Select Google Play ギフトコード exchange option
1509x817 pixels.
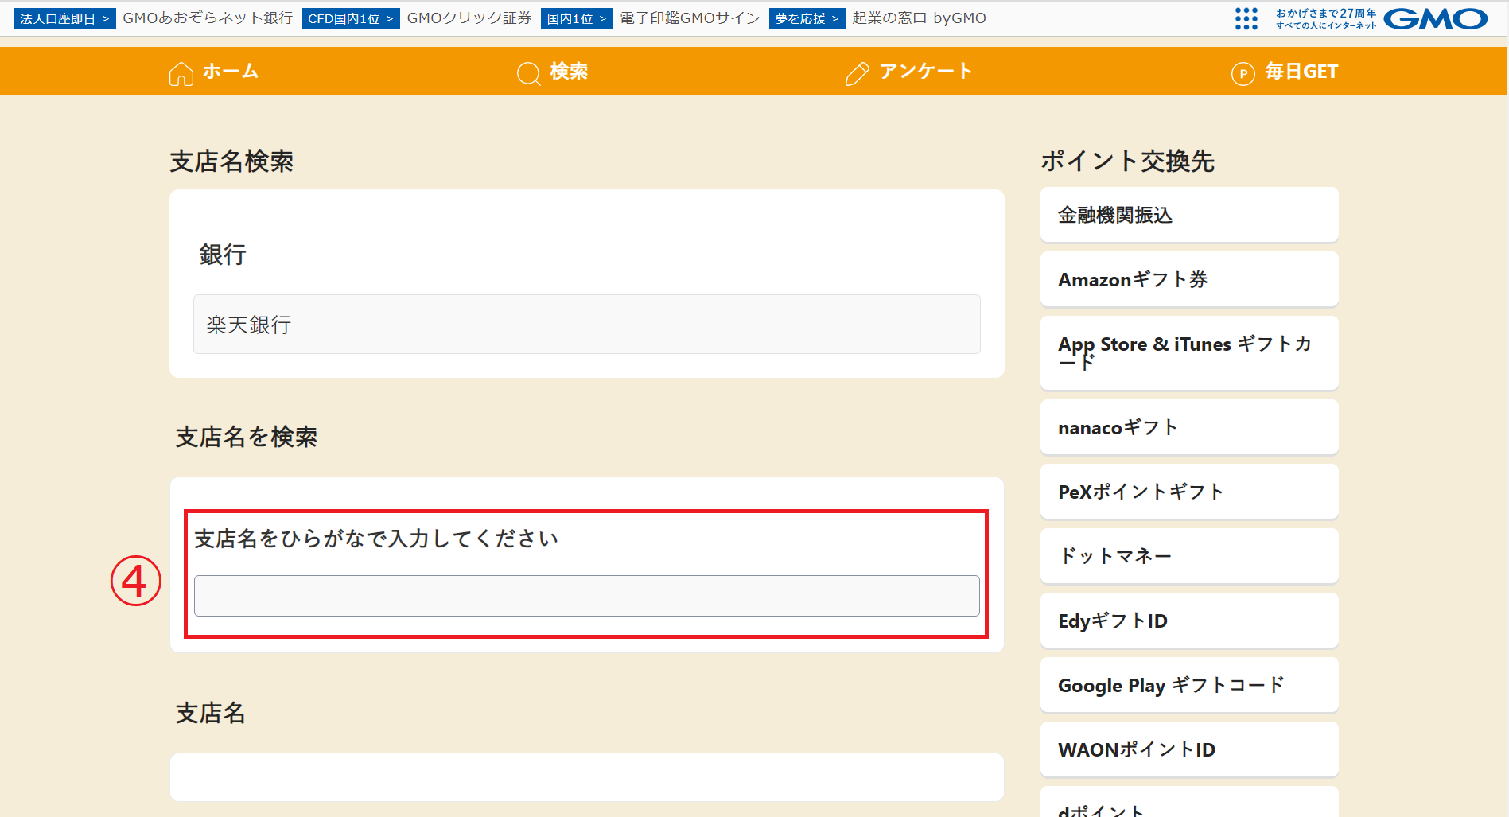[1189, 685]
